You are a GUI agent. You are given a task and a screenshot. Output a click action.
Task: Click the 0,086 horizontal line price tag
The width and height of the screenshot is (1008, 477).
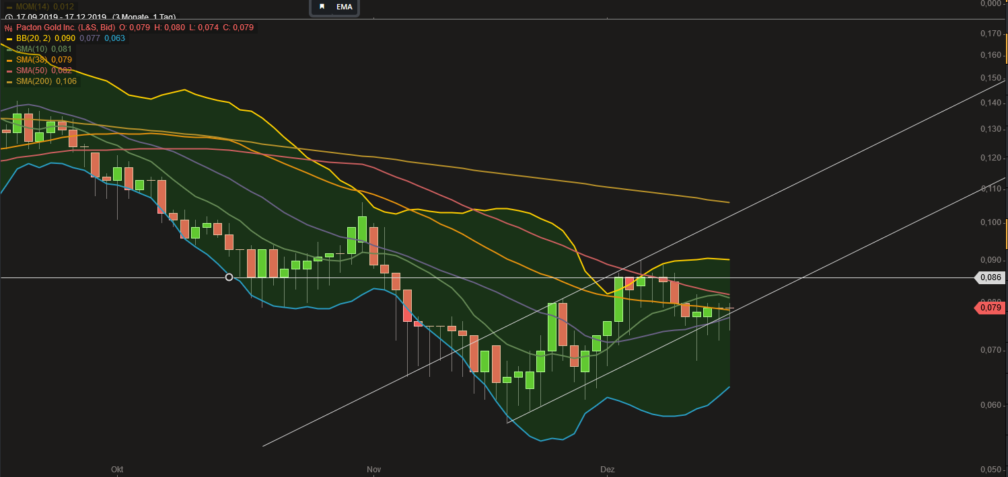click(988, 277)
